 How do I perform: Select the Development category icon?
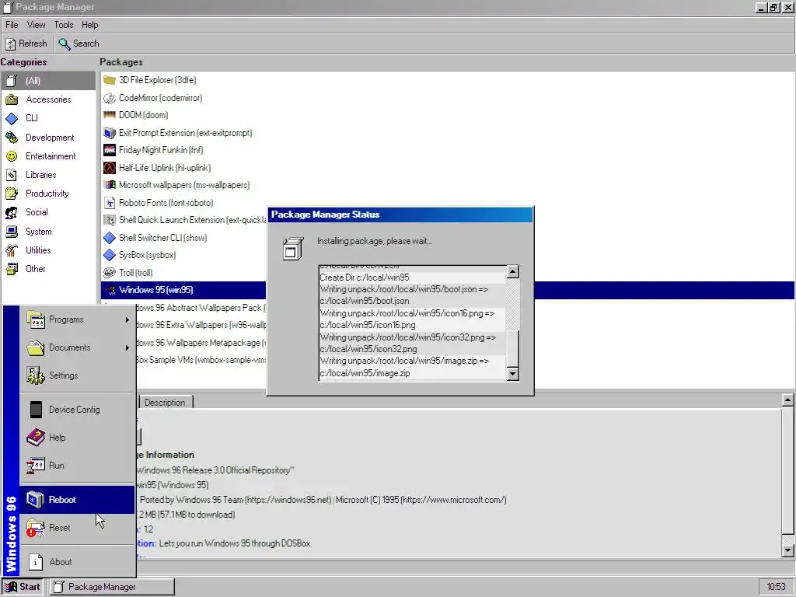[x=12, y=138]
